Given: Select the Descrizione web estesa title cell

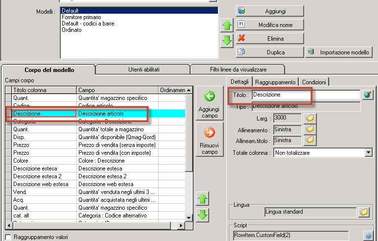Looking at the screenshot, I should click(44, 184).
